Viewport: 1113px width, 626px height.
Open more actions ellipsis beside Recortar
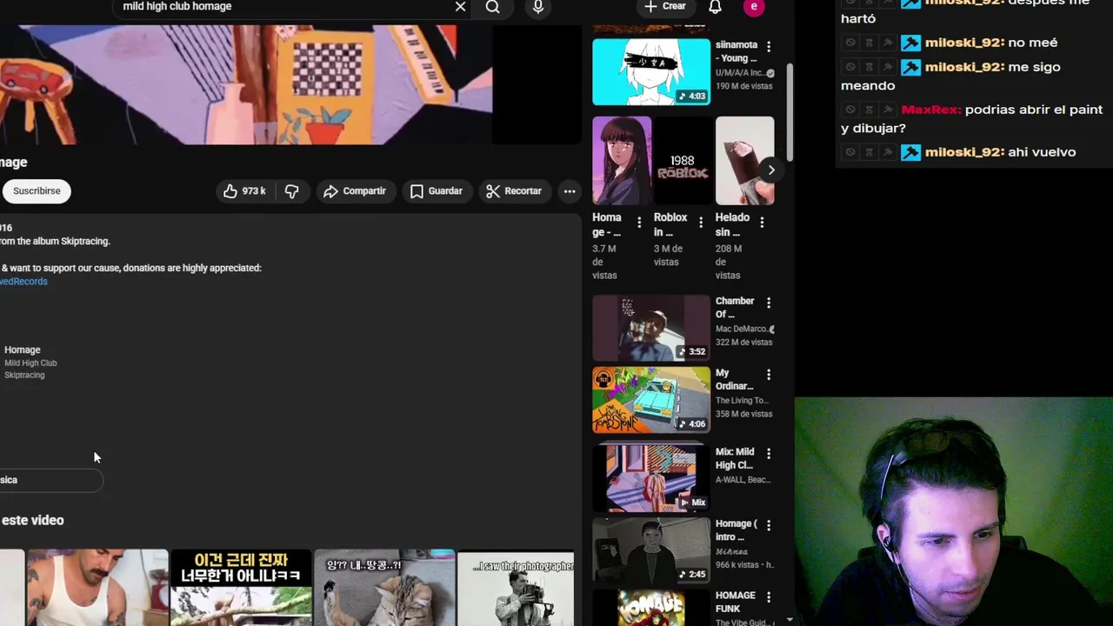[x=570, y=191]
